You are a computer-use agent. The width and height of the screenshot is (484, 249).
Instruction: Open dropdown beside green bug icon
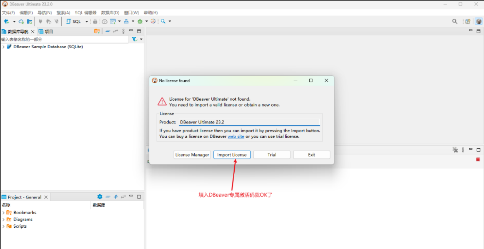coord(147,21)
